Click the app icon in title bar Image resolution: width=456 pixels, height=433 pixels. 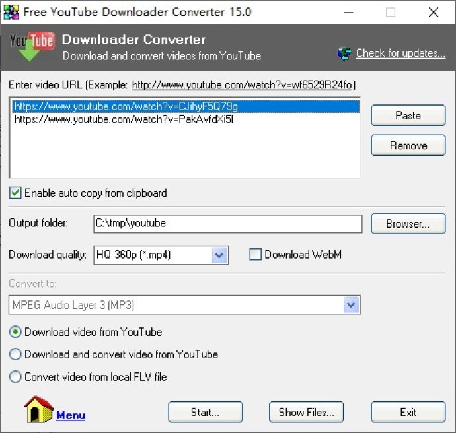[x=11, y=12]
